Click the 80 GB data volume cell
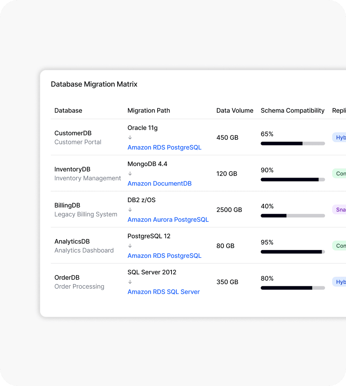 point(225,246)
